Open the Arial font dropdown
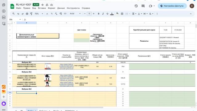 (75, 14)
